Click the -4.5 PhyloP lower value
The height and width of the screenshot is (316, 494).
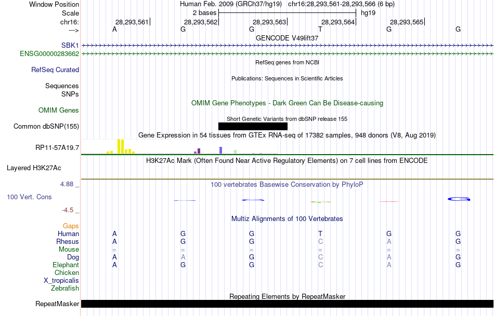pyautogui.click(x=68, y=210)
